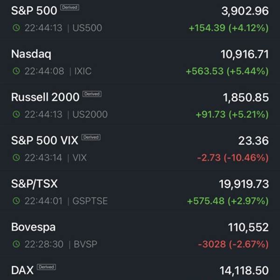Tap the Derived badge beside DAX
Screen dimensions: 280x280
tap(46, 267)
